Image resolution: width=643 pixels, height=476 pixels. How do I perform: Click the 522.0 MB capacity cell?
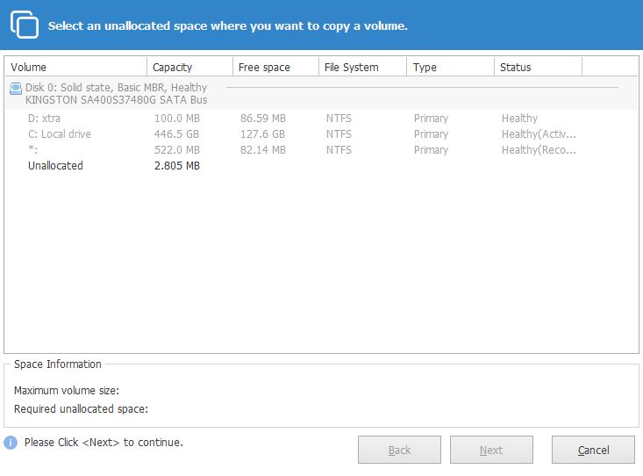[176, 150]
